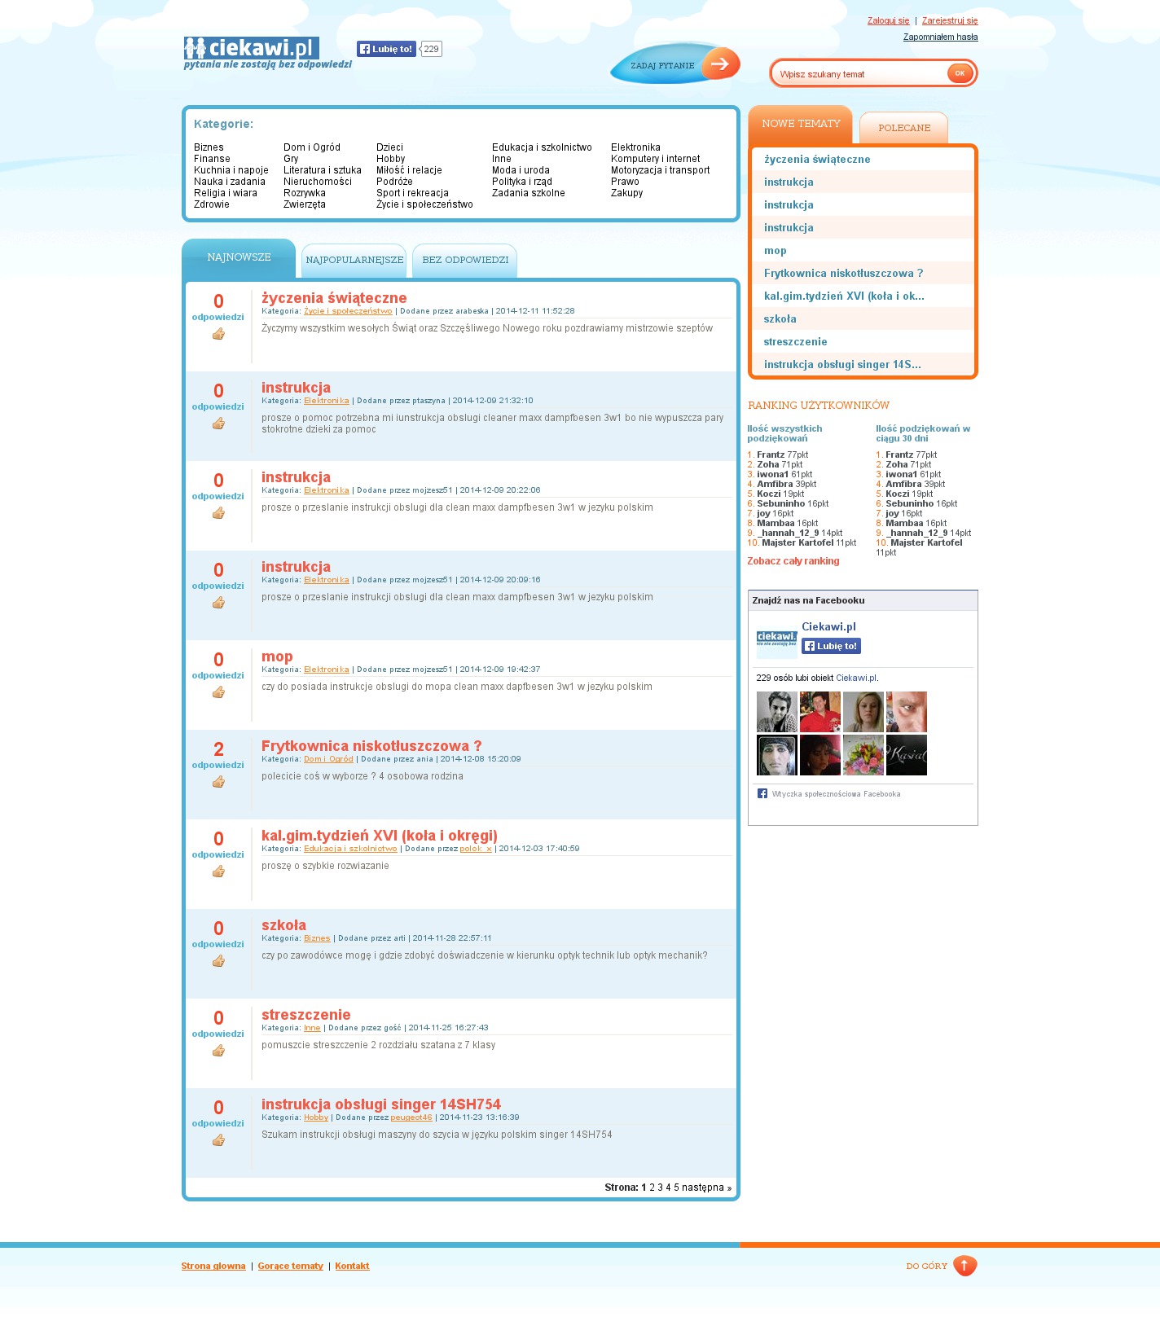Go to page 2 of results

tap(652, 1188)
